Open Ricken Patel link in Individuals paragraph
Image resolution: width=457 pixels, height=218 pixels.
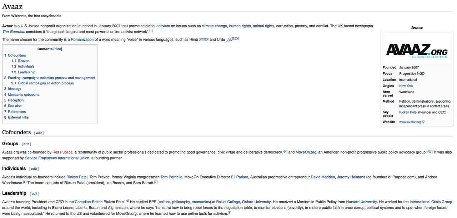[x=77, y=177]
